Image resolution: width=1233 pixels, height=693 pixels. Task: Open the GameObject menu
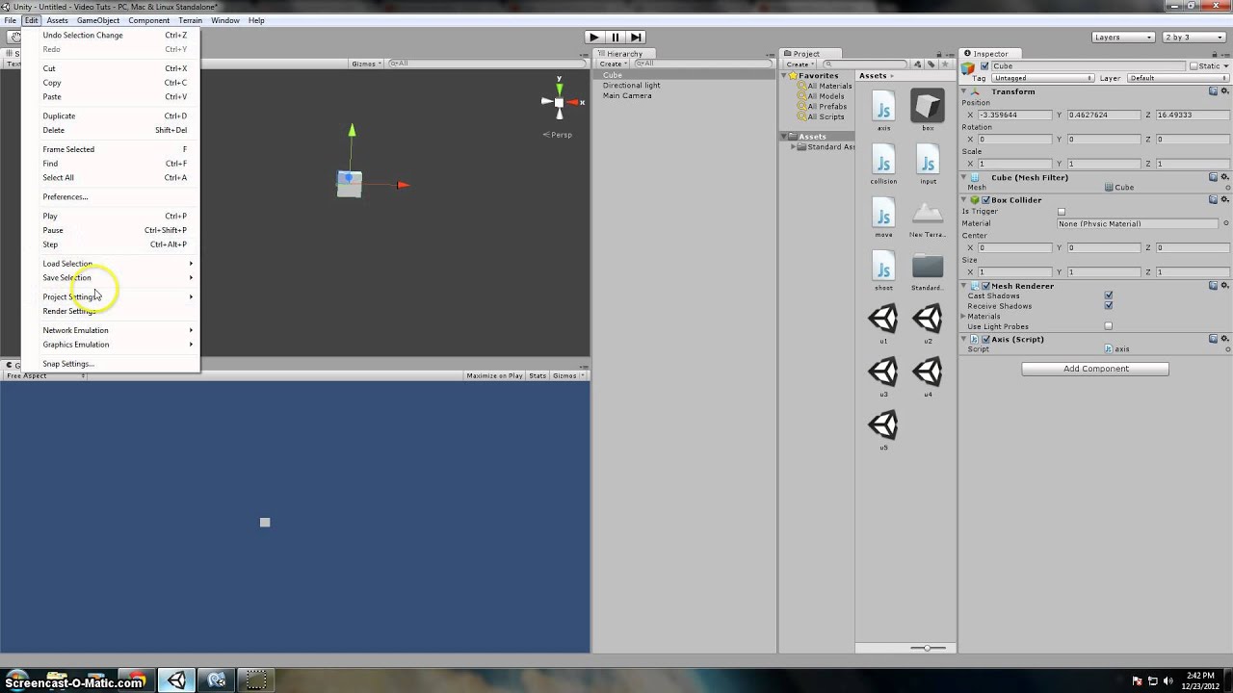coord(97,20)
